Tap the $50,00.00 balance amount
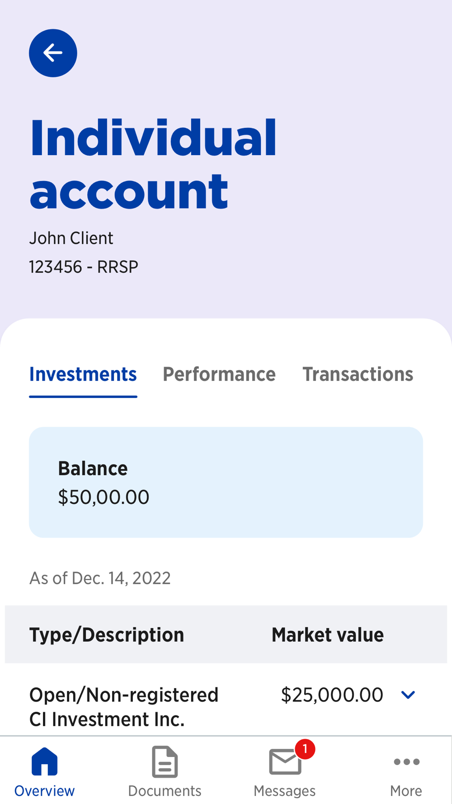This screenshot has height=804, width=452. click(104, 497)
